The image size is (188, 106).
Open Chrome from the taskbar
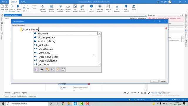(x=63, y=103)
